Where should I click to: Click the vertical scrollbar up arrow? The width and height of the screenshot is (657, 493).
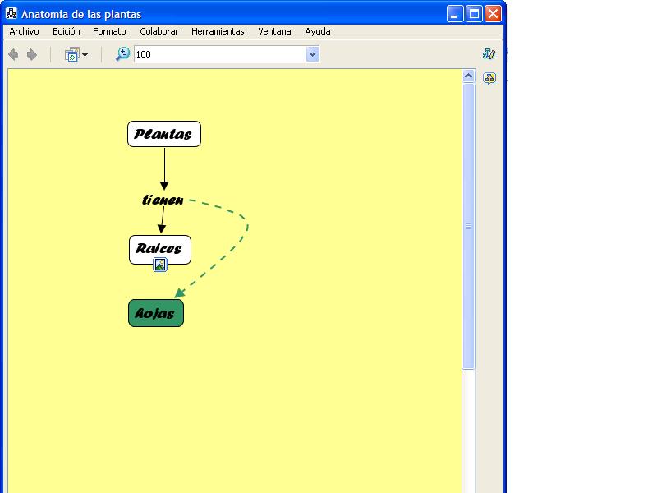tap(469, 76)
